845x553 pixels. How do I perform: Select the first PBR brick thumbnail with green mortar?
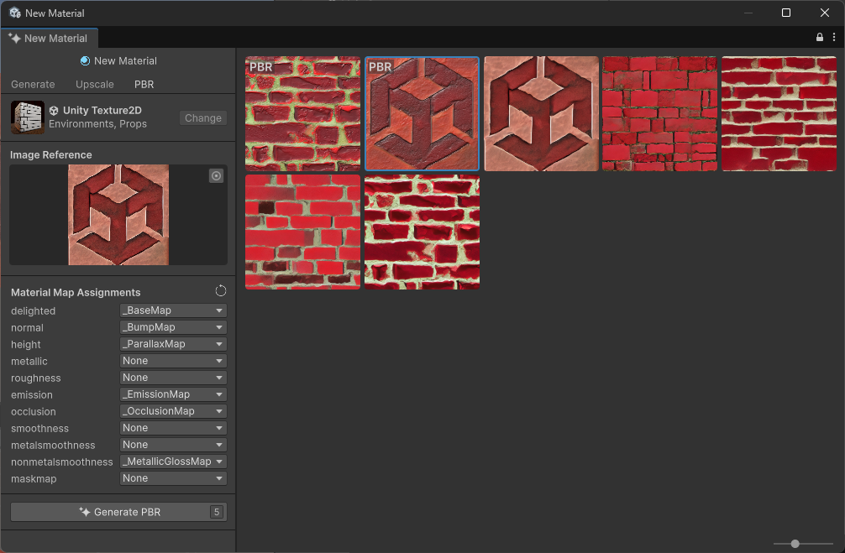pyautogui.click(x=303, y=113)
